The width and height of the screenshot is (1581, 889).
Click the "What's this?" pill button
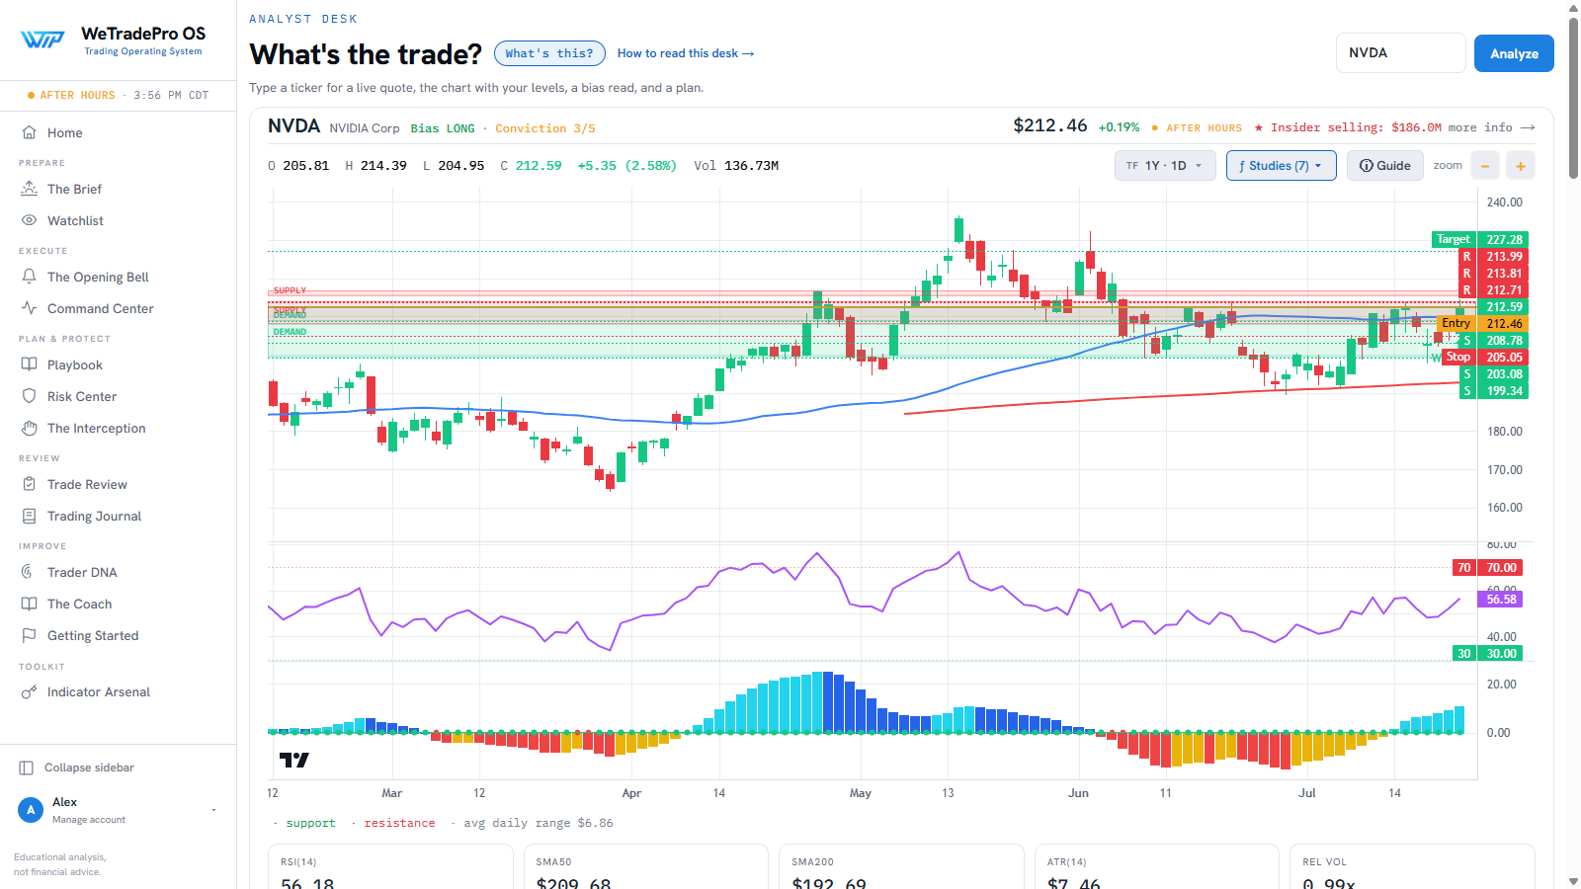(x=549, y=53)
